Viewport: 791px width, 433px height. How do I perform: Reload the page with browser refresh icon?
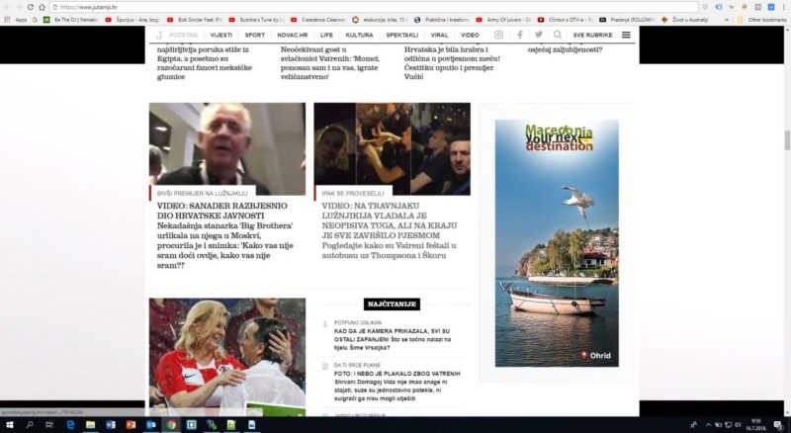click(30, 7)
